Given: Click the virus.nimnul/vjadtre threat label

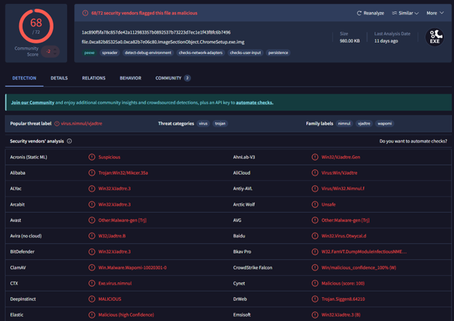Looking at the screenshot, I should point(81,123).
